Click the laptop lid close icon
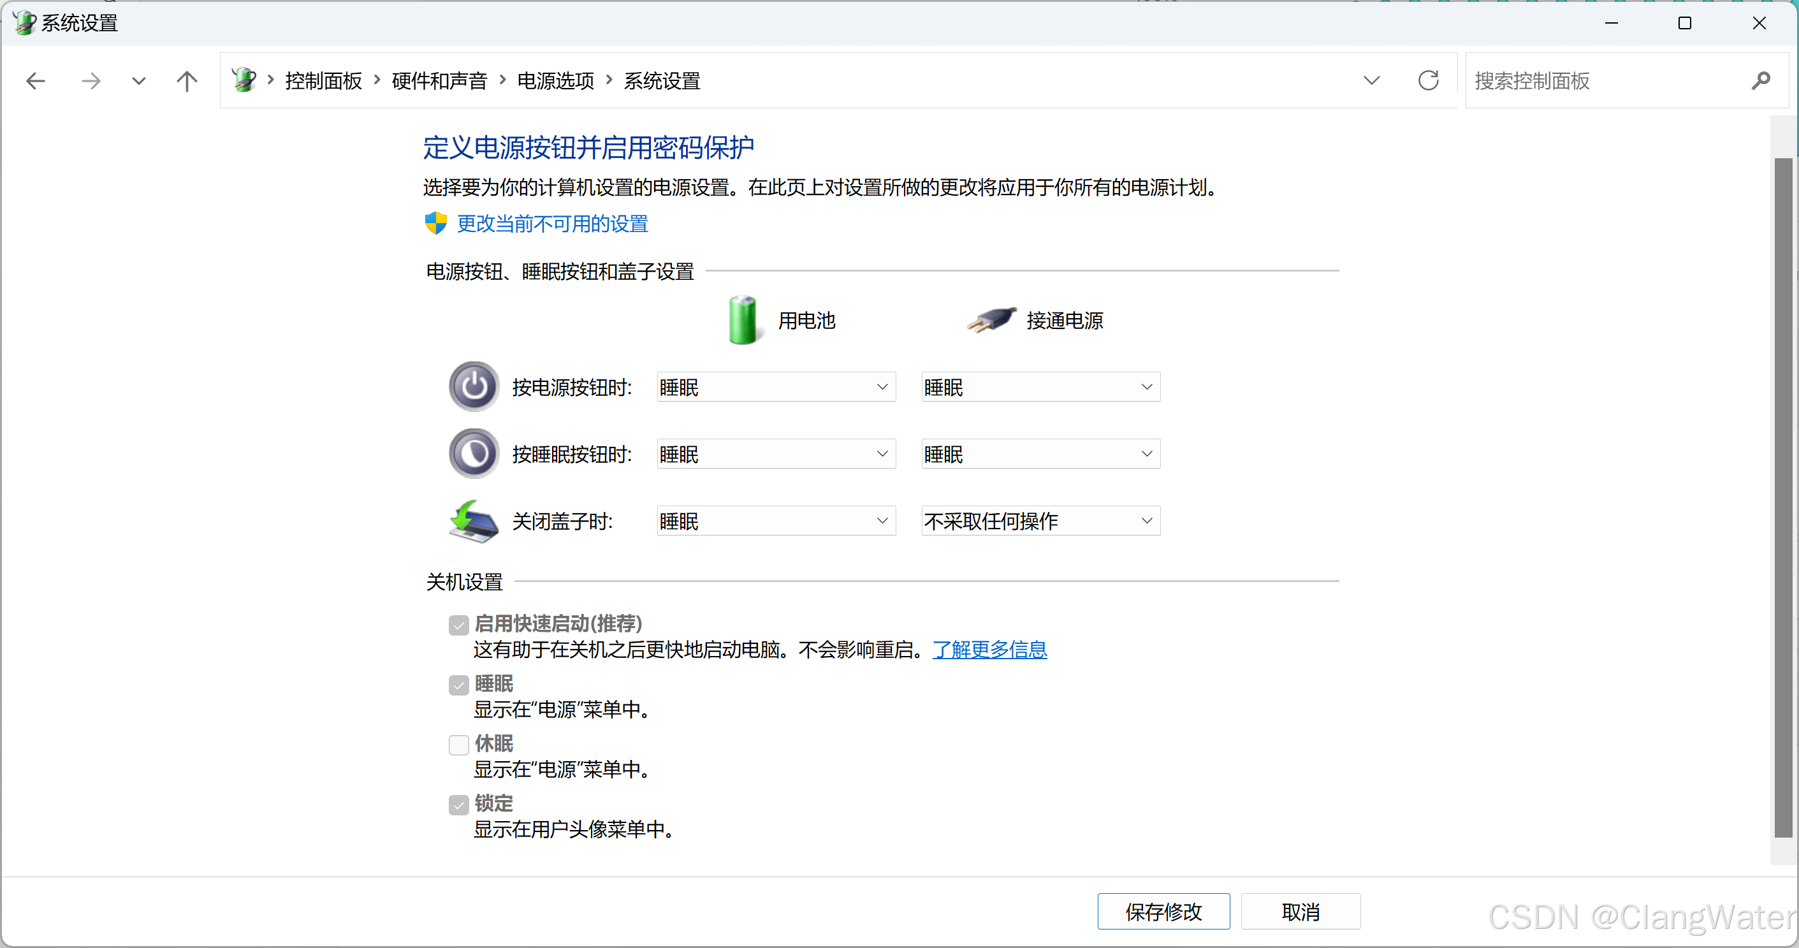Viewport: 1799px width, 948px height. [x=474, y=521]
